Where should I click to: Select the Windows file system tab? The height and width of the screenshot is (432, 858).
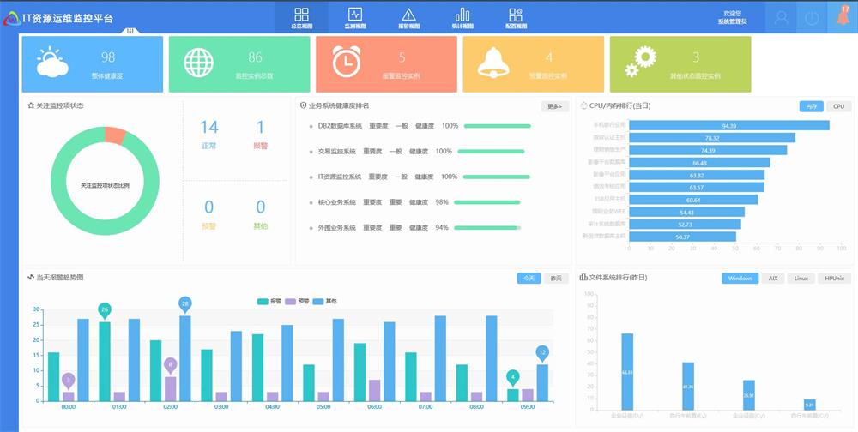tap(740, 279)
